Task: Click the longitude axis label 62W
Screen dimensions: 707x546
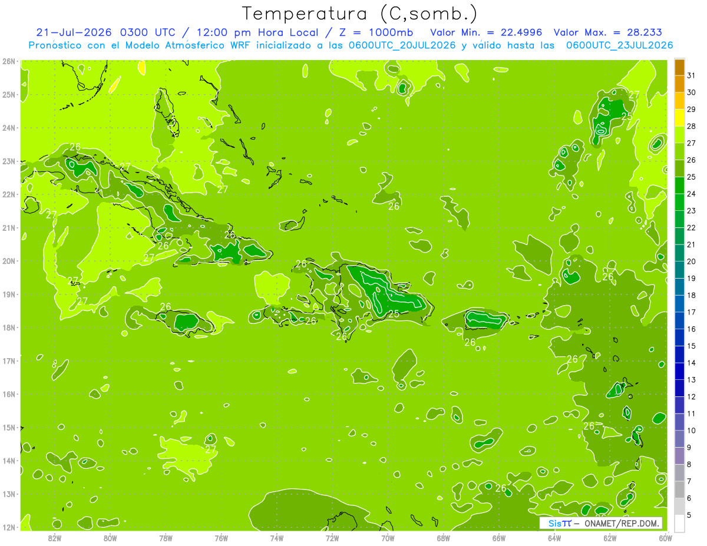Action: coord(610,538)
